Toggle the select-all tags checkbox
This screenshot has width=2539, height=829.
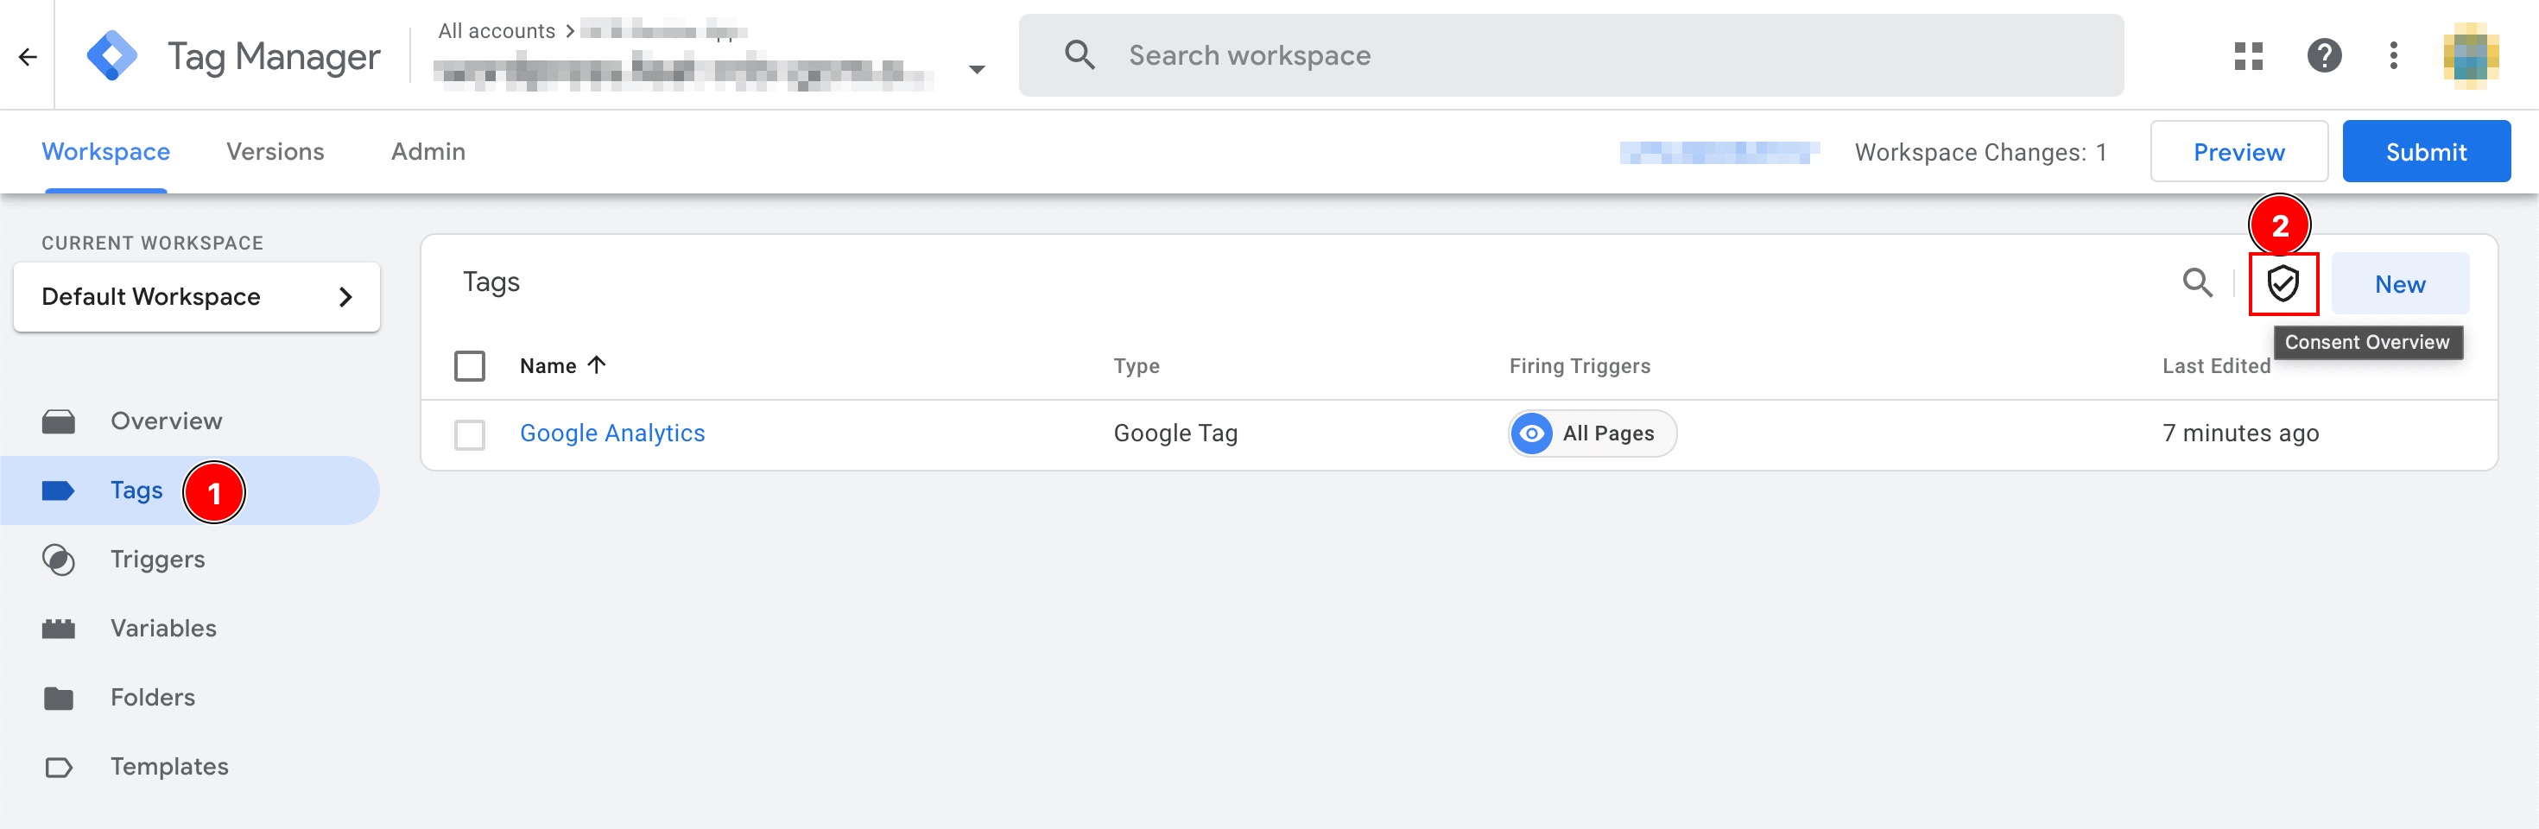point(469,365)
